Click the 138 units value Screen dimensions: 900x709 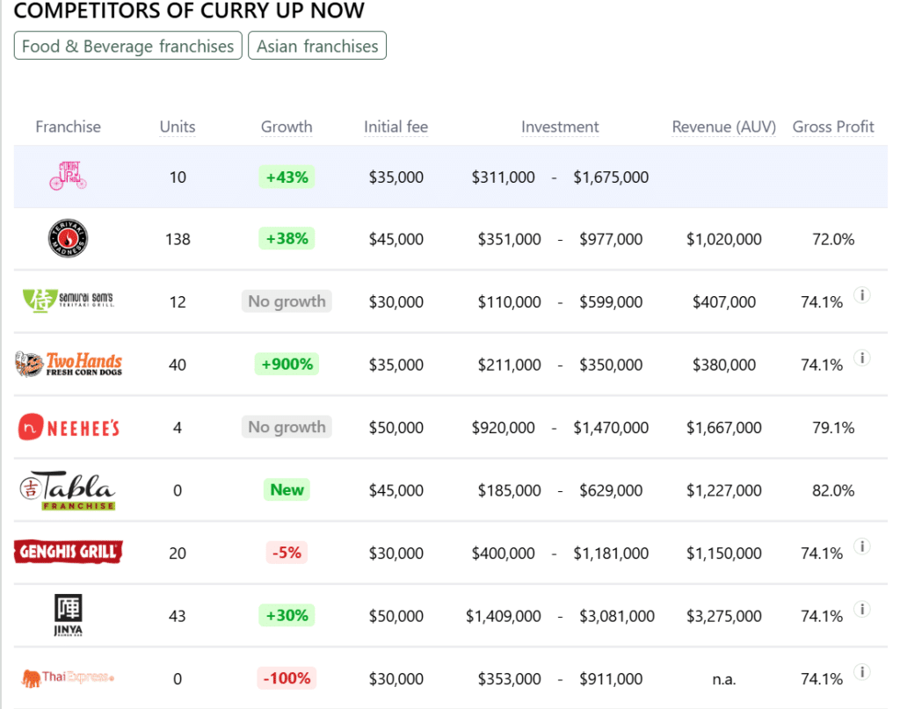(178, 239)
